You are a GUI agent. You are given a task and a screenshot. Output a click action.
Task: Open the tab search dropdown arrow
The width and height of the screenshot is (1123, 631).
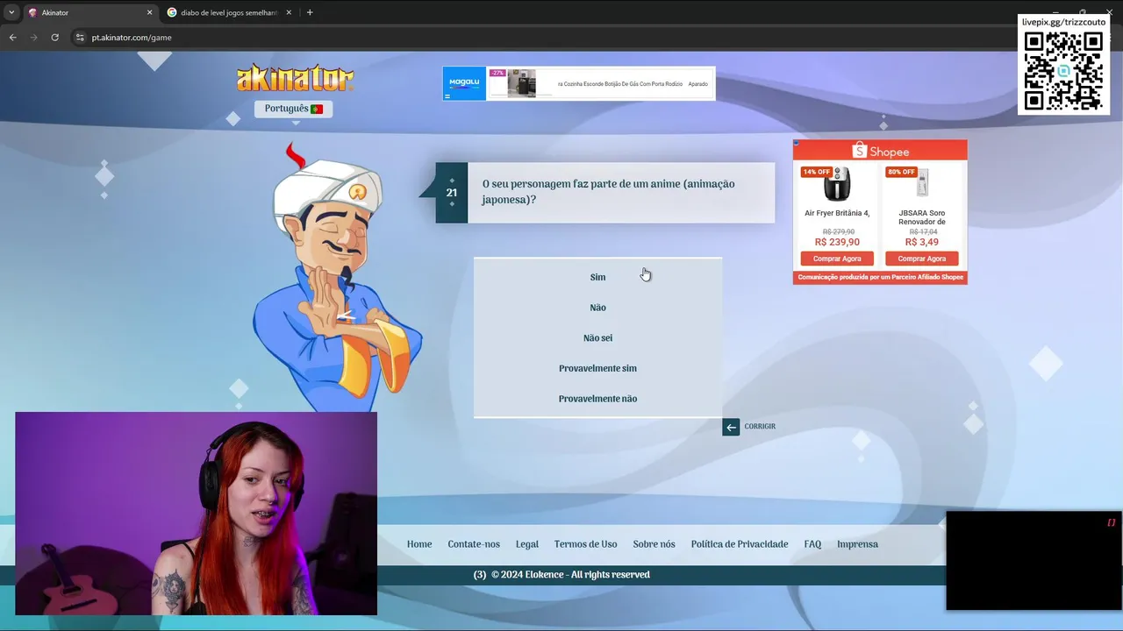pyautogui.click(x=11, y=12)
